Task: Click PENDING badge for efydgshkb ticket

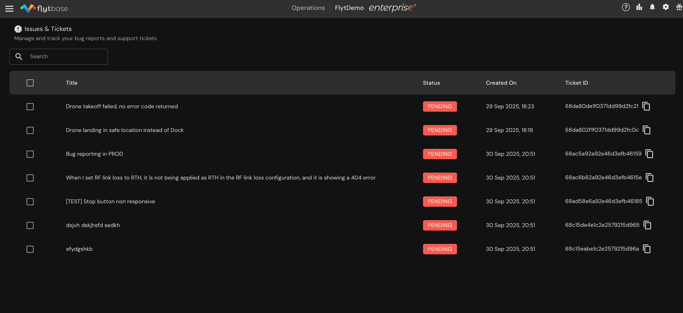Action: [x=440, y=249]
